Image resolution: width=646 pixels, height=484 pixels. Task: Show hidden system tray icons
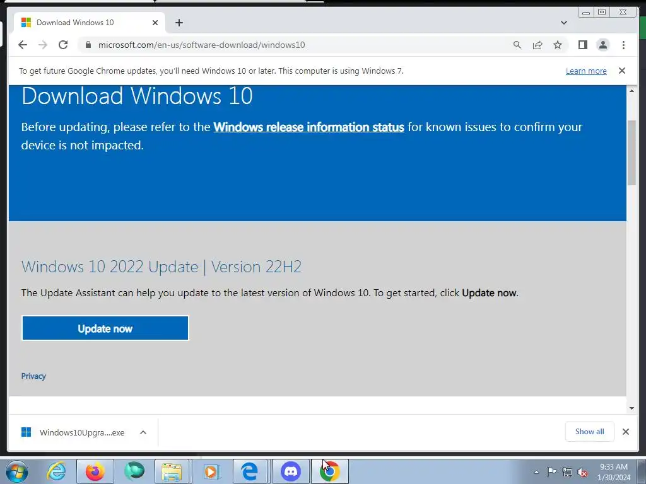tap(536, 472)
